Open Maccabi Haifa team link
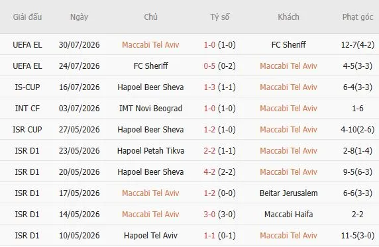Image resolution: width=379 pixels, height=247 pixels. (288, 215)
